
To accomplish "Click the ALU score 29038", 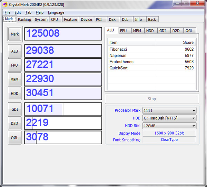I will tap(63, 51).
